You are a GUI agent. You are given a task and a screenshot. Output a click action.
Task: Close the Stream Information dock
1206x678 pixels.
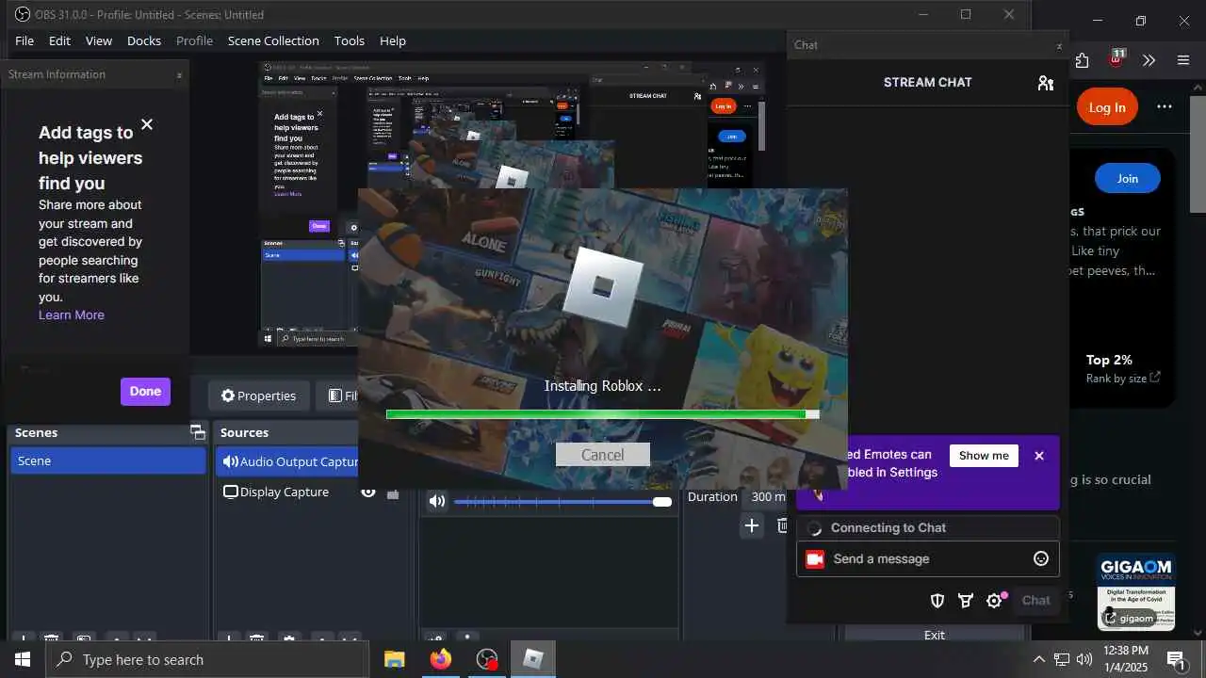coord(179,75)
